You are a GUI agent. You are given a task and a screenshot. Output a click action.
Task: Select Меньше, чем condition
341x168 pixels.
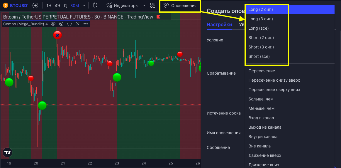coord(289,108)
